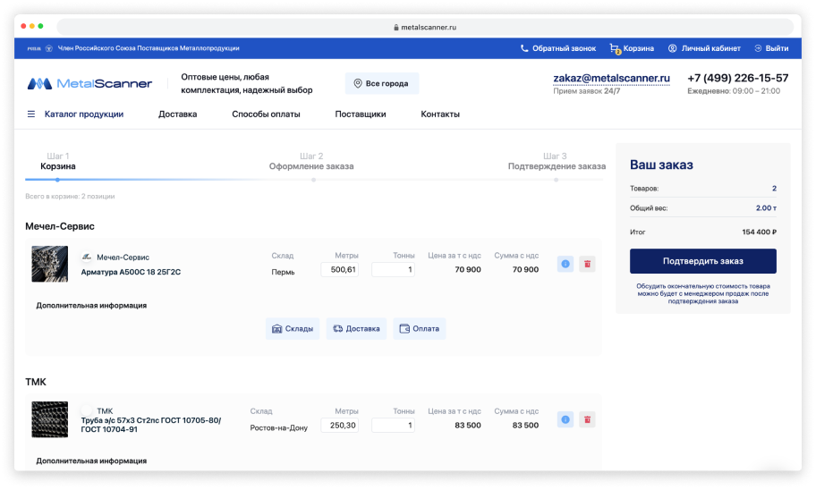Click the MetalScanner logo

click(x=89, y=84)
